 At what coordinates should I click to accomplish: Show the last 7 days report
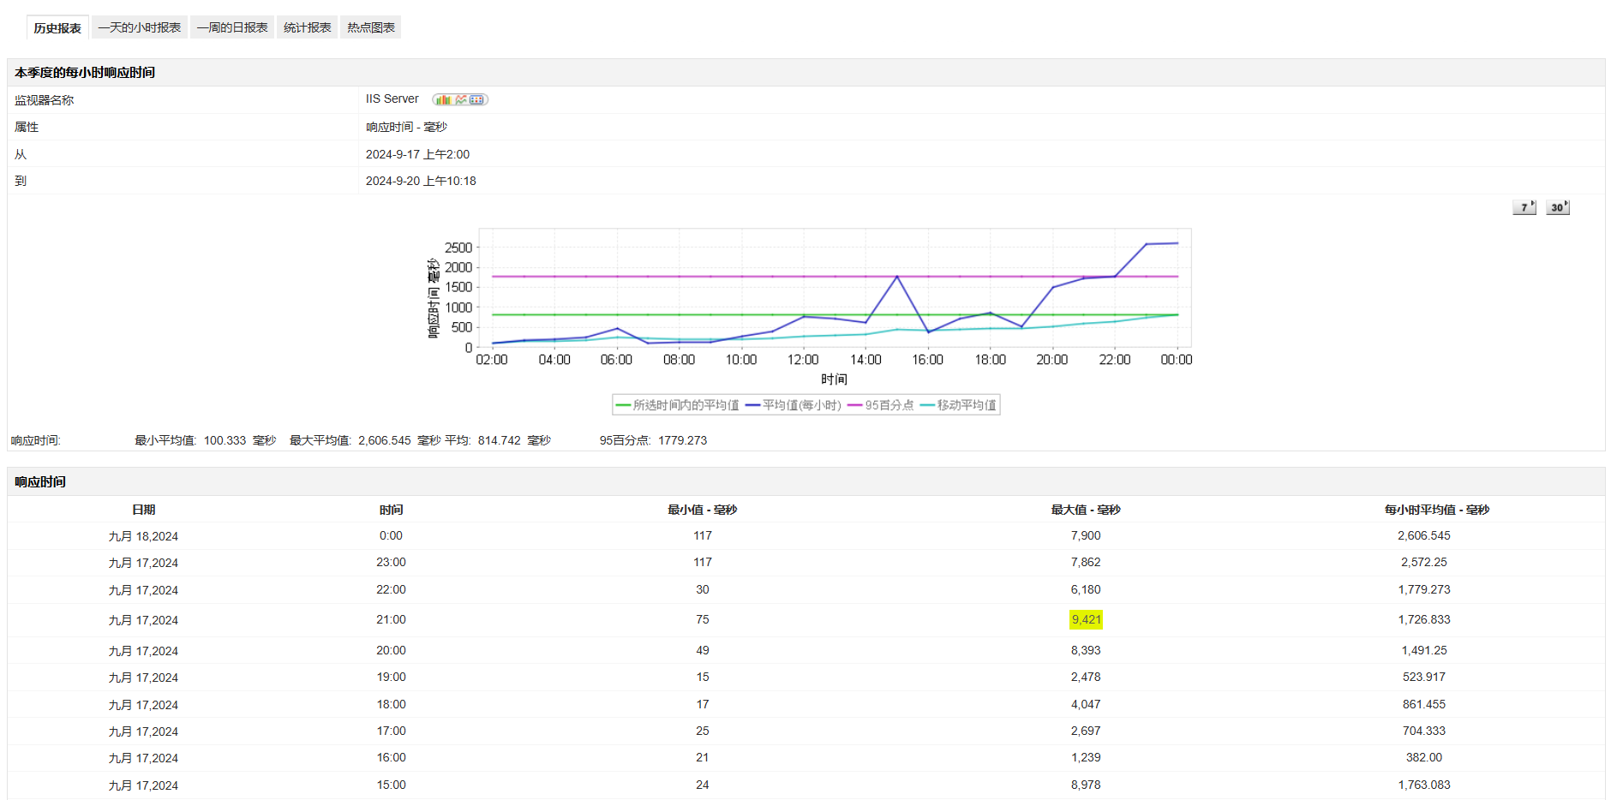[1524, 207]
